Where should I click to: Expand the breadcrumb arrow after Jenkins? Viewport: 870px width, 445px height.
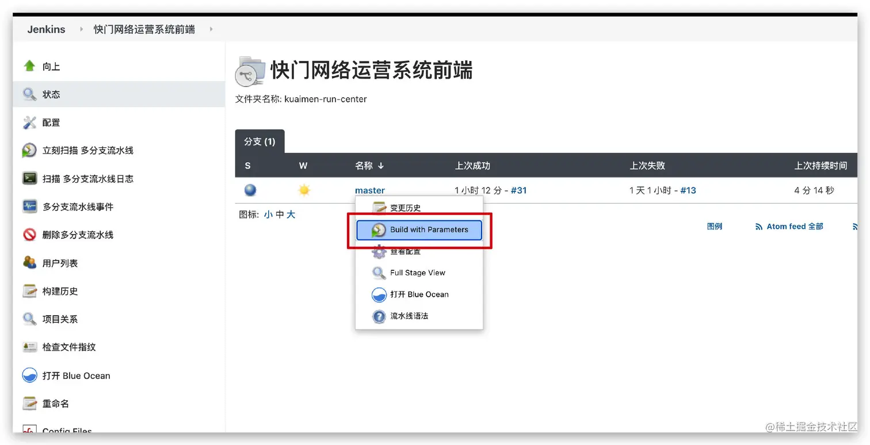click(x=81, y=29)
